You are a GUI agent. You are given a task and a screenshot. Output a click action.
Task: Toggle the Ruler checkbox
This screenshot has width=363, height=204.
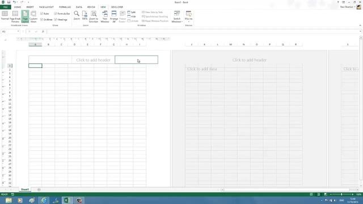(44, 14)
